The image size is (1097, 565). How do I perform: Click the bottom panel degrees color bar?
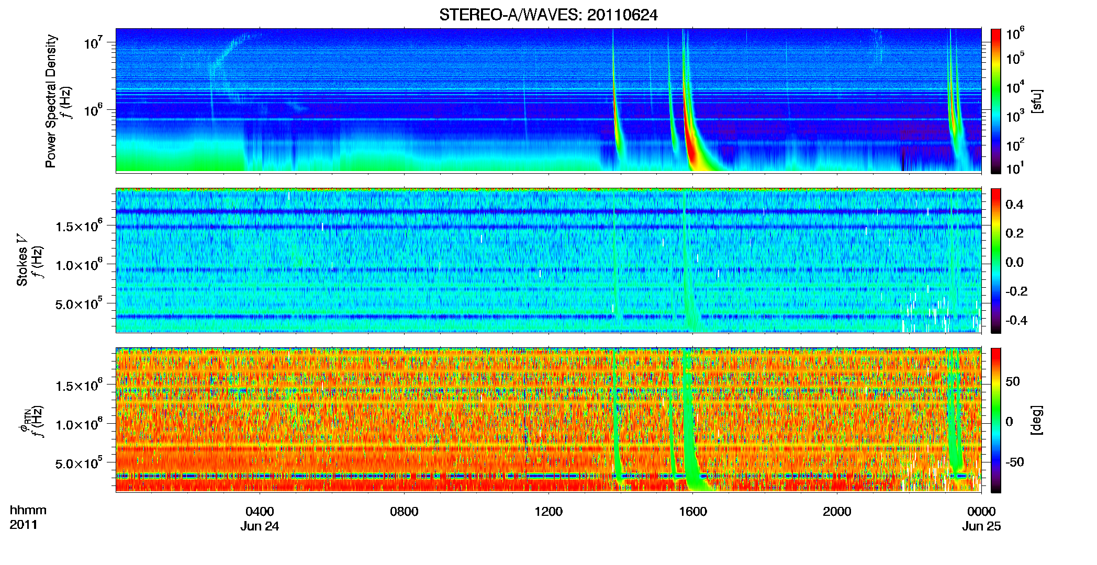996,420
